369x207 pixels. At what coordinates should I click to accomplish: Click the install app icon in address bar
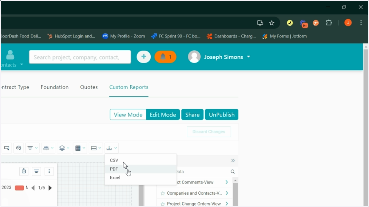pos(260,23)
